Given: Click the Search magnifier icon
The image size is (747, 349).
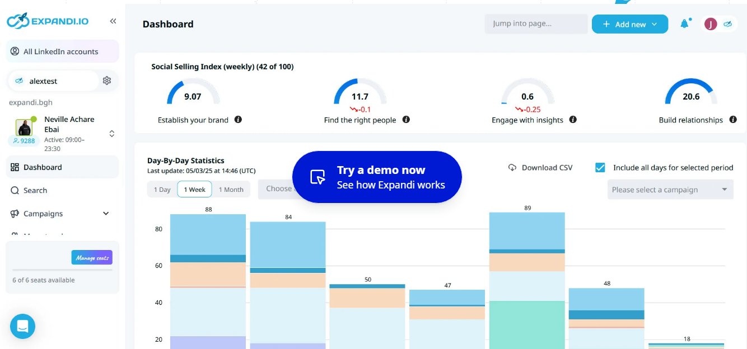Looking at the screenshot, I should [x=15, y=191].
